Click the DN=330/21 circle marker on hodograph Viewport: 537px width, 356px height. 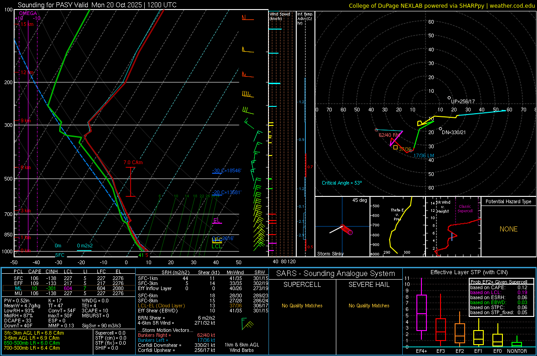click(441, 129)
